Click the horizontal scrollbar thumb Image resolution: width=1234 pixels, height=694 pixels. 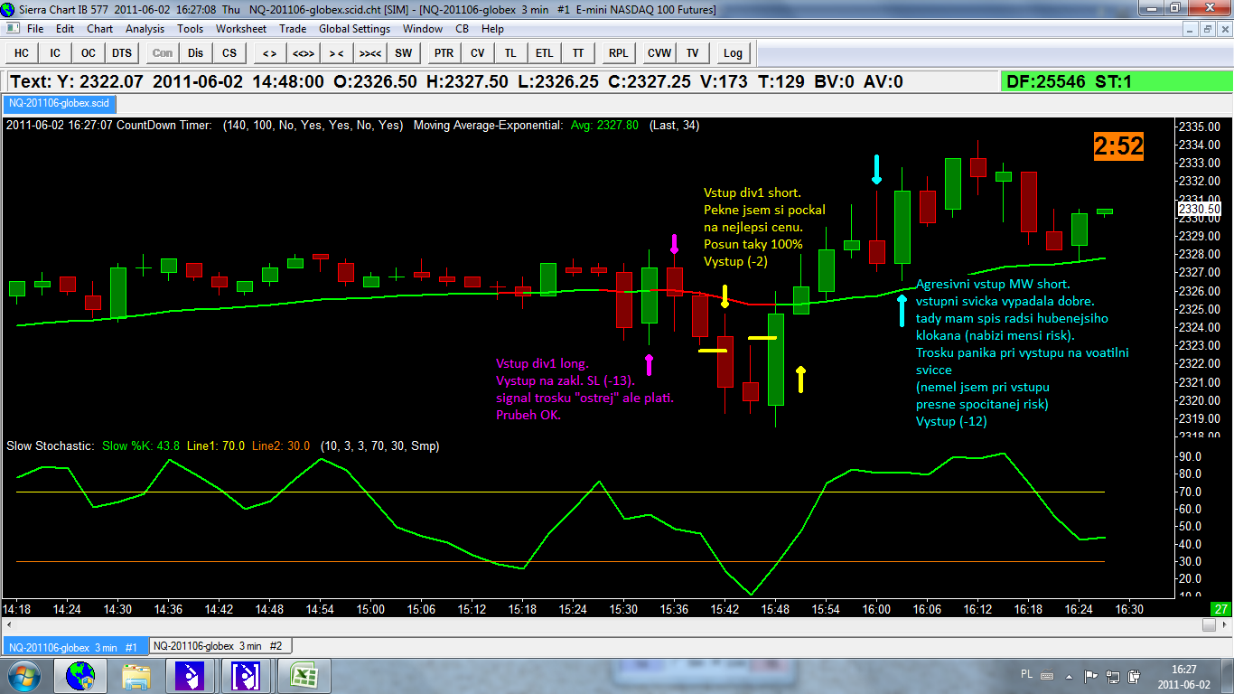tap(1210, 624)
